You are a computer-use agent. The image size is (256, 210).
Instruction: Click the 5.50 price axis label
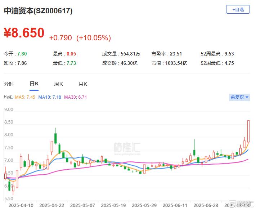9,198
